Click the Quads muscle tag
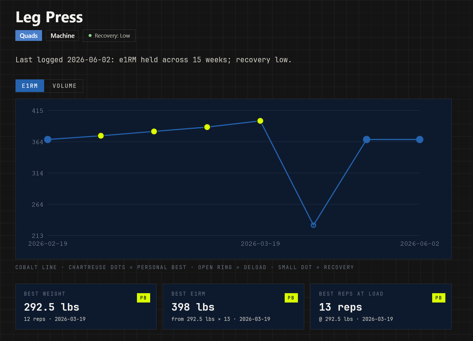Image resolution: width=473 pixels, height=341 pixels. (29, 35)
